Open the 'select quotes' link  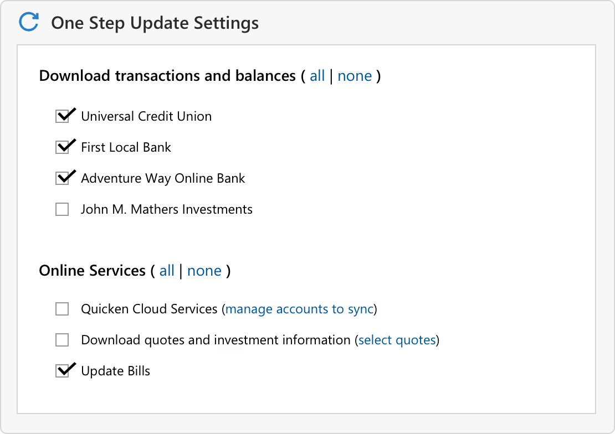click(x=397, y=340)
